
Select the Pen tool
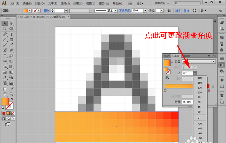tap(5, 34)
